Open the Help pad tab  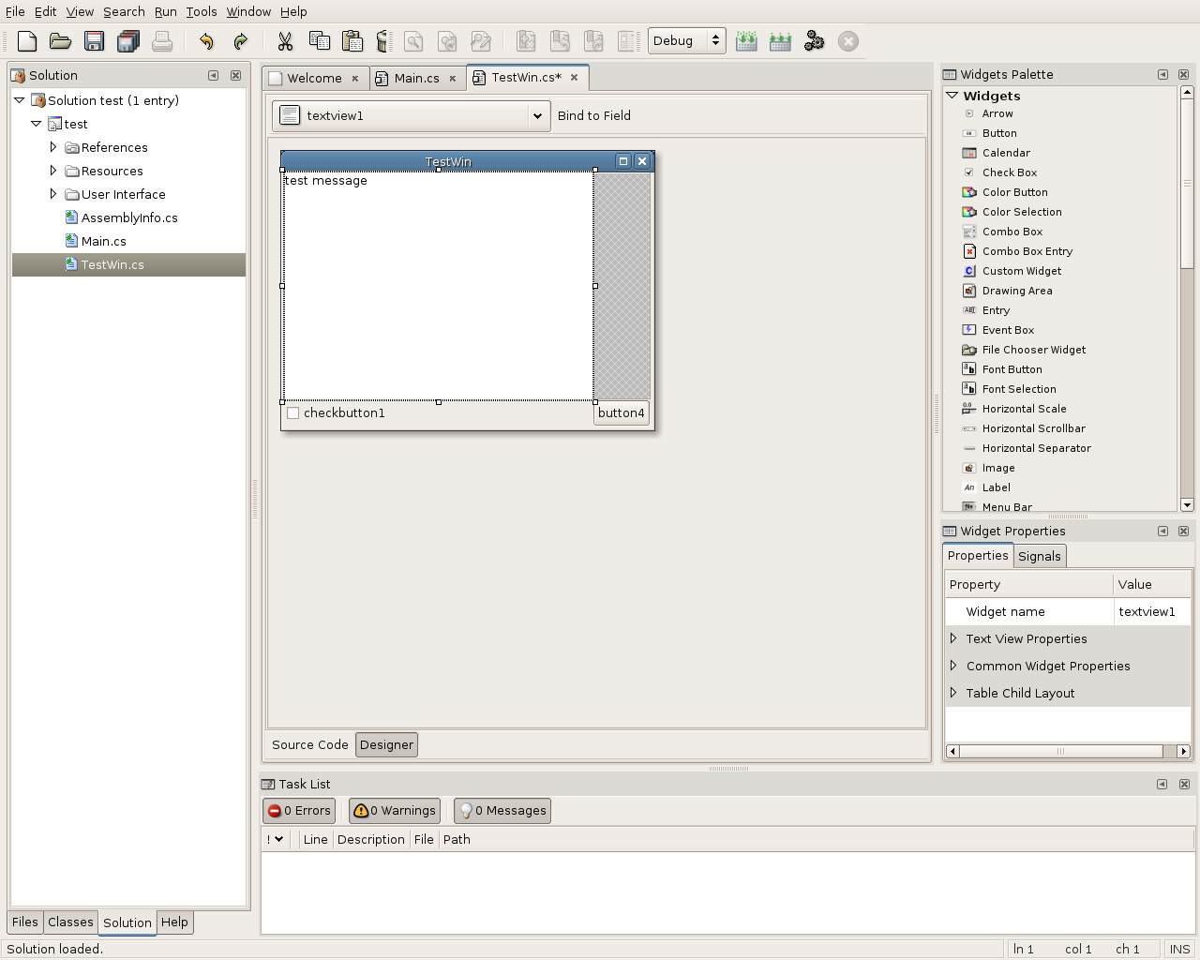[x=174, y=922]
